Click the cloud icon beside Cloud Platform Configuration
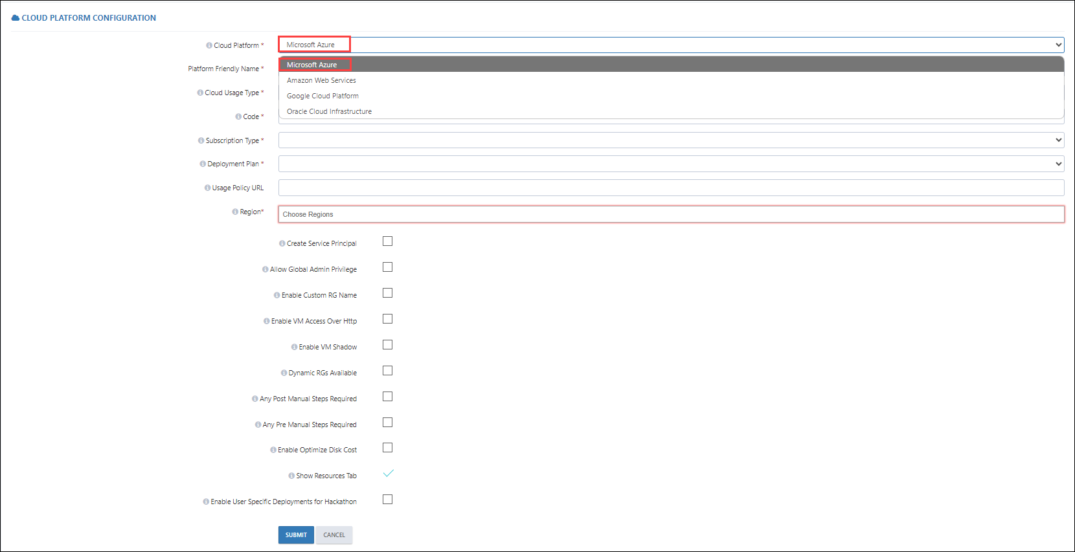 point(16,18)
